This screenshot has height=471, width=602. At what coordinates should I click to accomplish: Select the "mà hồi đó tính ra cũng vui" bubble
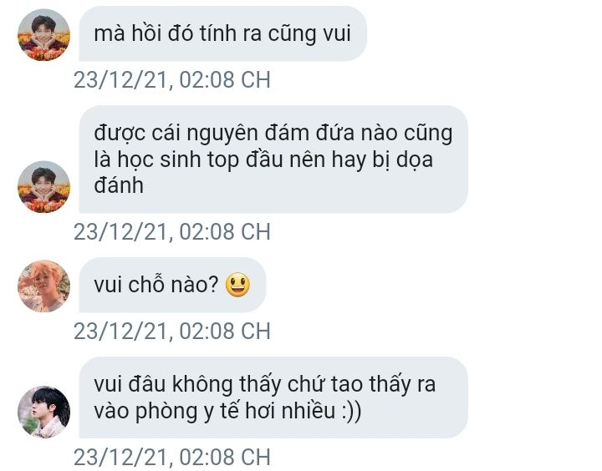(222, 33)
